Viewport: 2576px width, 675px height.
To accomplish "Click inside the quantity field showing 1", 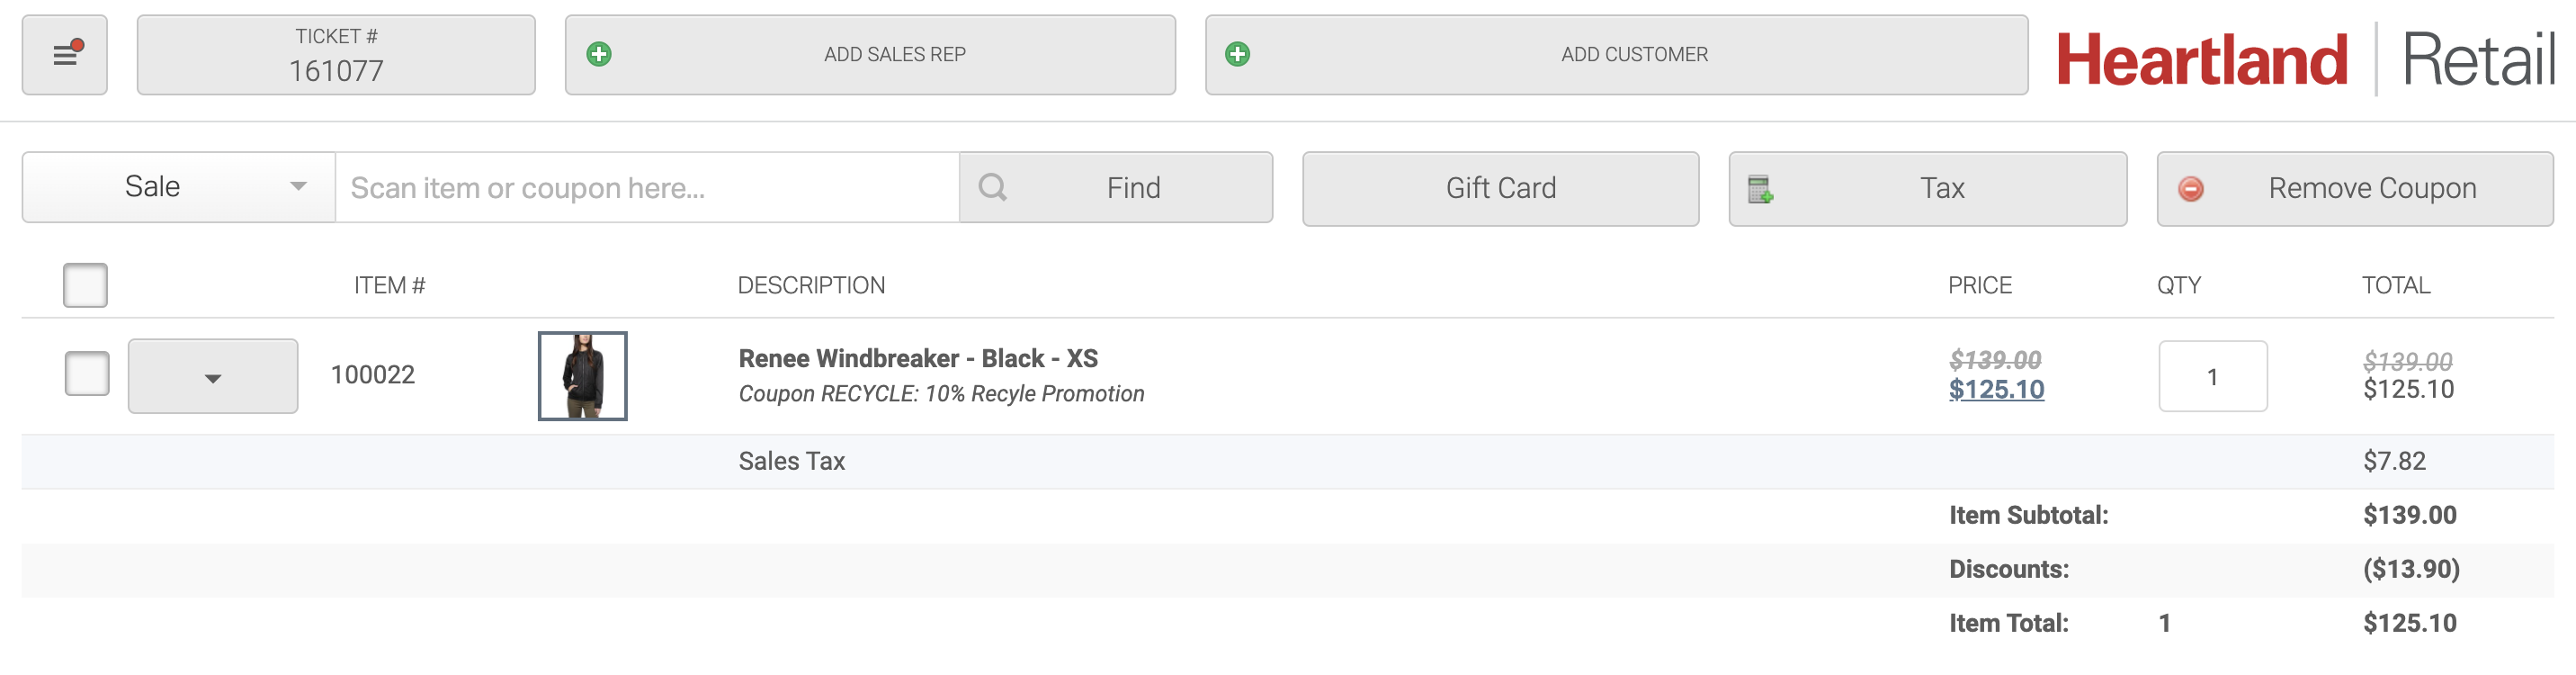I will click(2213, 376).
